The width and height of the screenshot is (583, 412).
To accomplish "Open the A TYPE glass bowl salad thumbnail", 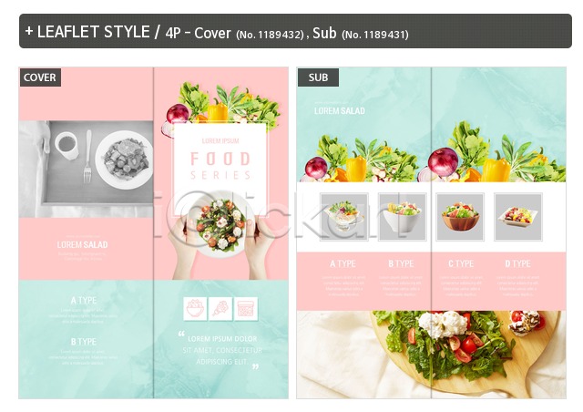I will point(344,217).
